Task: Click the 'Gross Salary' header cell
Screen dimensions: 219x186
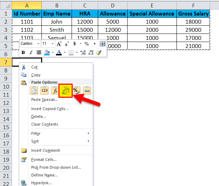Action: coord(193,14)
